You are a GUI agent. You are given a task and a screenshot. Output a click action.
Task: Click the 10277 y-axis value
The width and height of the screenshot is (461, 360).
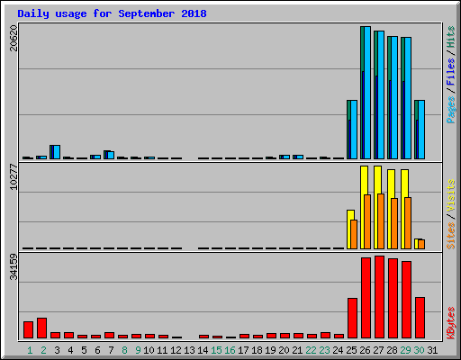click(14, 176)
